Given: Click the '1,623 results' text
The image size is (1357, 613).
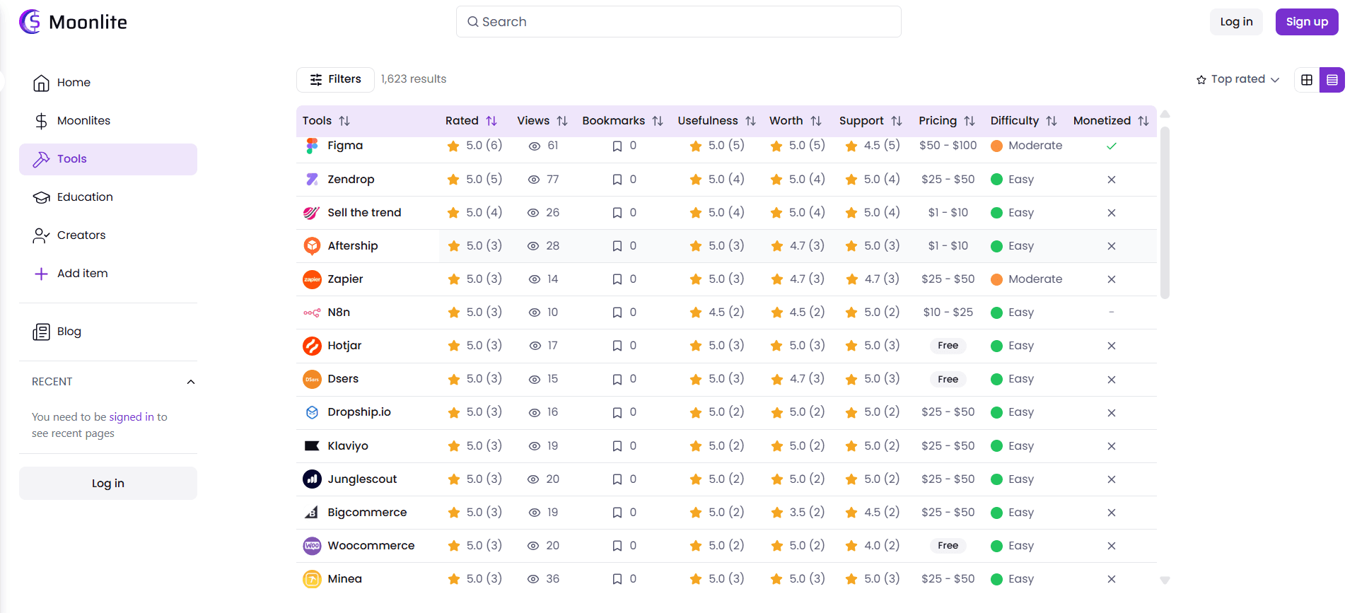Looking at the screenshot, I should [x=414, y=79].
